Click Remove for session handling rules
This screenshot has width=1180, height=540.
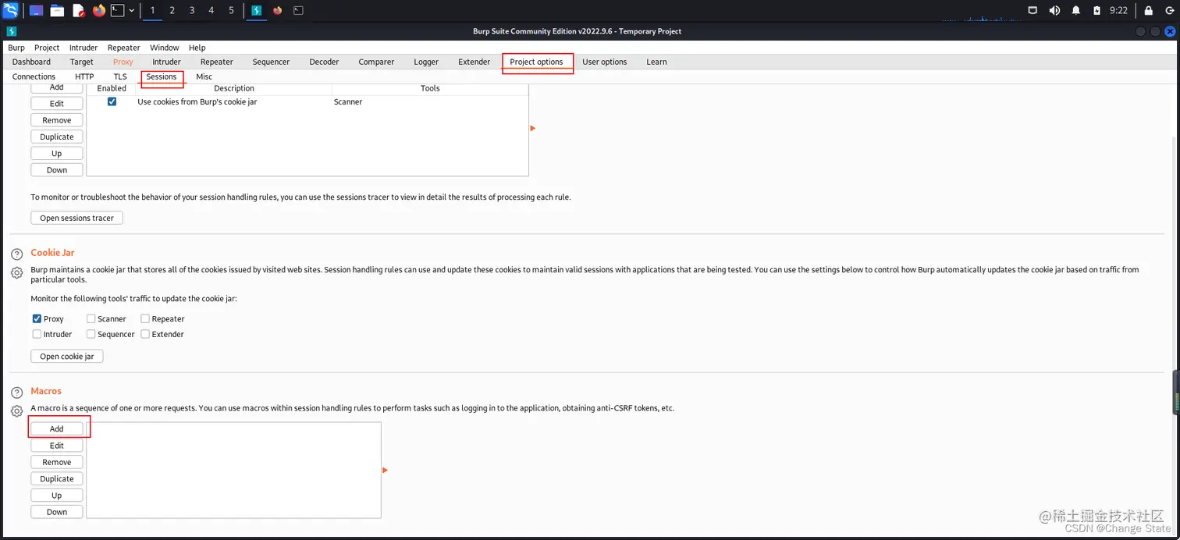(x=57, y=120)
